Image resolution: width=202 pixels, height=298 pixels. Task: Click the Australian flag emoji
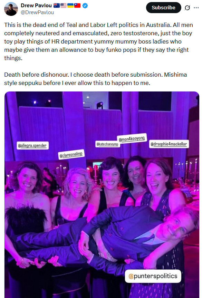pos(57,6)
